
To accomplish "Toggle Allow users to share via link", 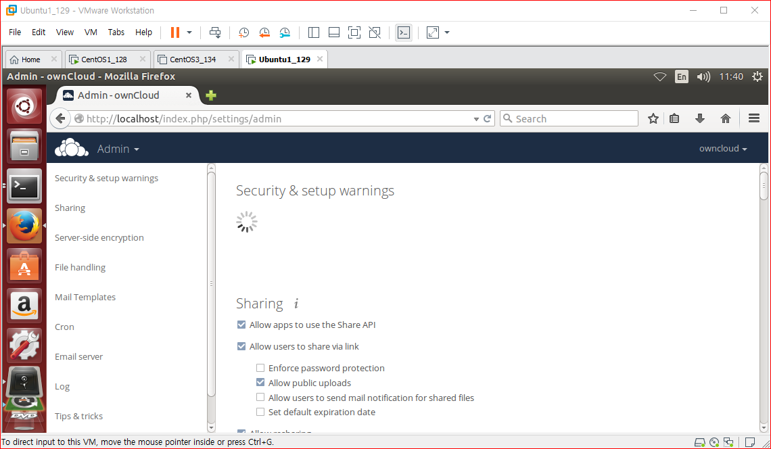I will (241, 346).
